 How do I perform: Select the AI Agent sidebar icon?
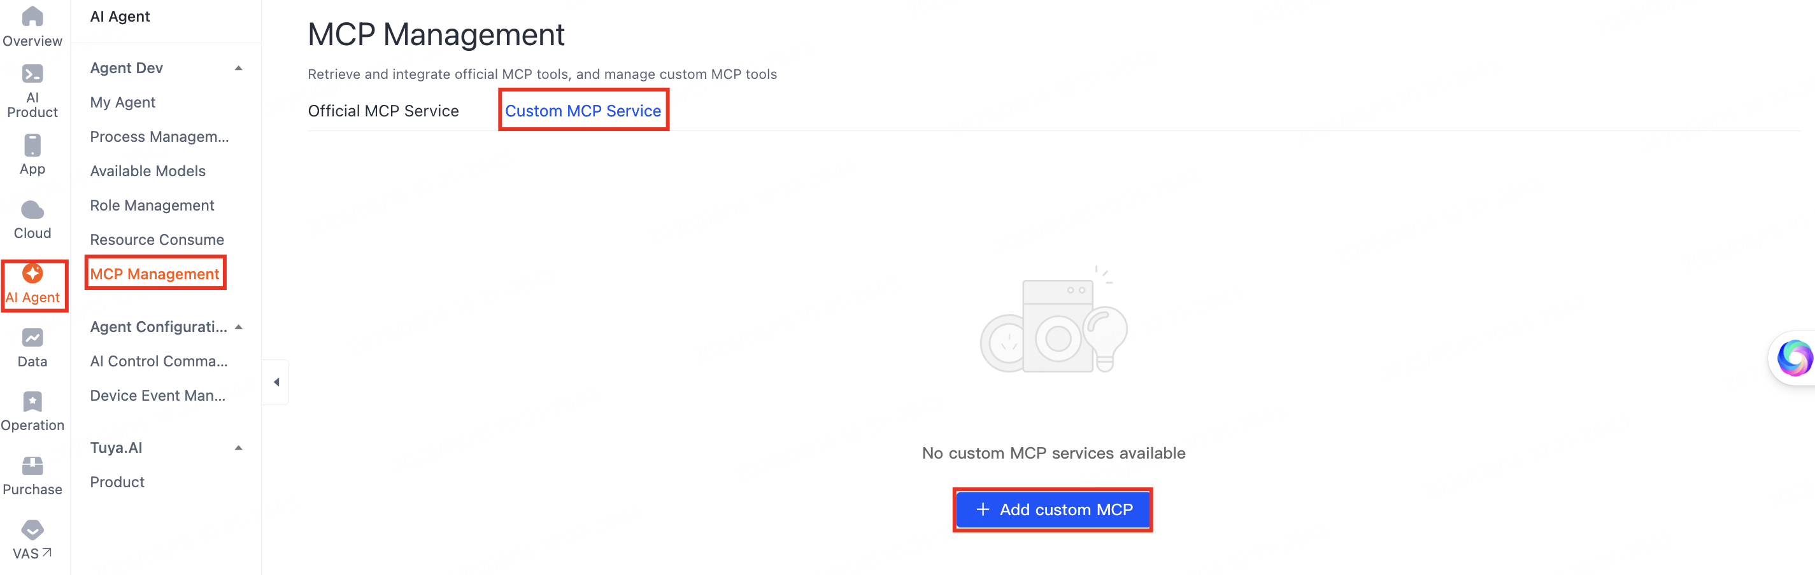32,273
